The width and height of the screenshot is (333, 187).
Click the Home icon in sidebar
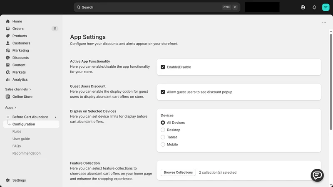pyautogui.click(x=8, y=21)
